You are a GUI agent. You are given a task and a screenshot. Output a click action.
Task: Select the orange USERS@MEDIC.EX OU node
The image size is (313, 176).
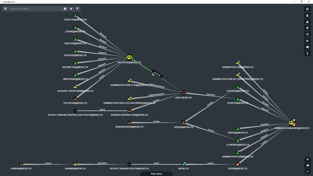(x=183, y=123)
